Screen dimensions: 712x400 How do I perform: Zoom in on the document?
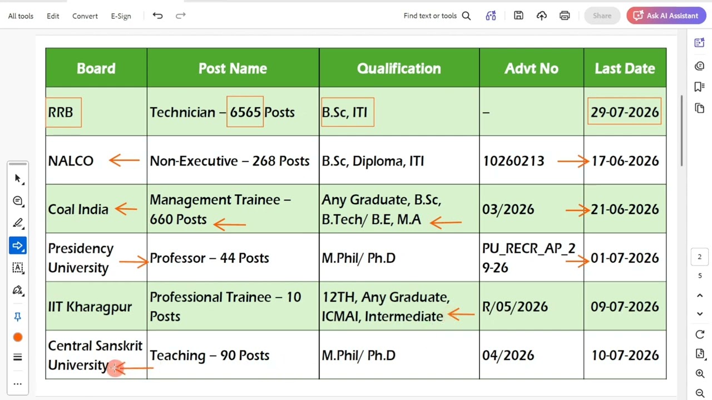pyautogui.click(x=700, y=374)
